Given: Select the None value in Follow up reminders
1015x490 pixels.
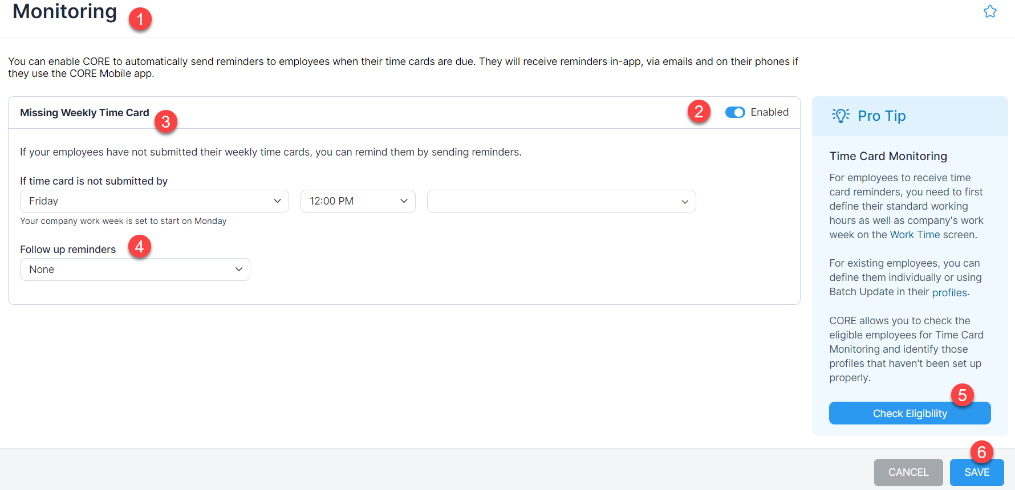Looking at the screenshot, I should click(x=42, y=269).
